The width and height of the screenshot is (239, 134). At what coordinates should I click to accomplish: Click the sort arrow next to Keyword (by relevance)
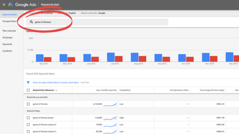tap(56, 90)
